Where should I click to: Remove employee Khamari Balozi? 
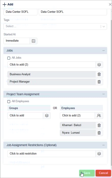[x=99, y=125]
